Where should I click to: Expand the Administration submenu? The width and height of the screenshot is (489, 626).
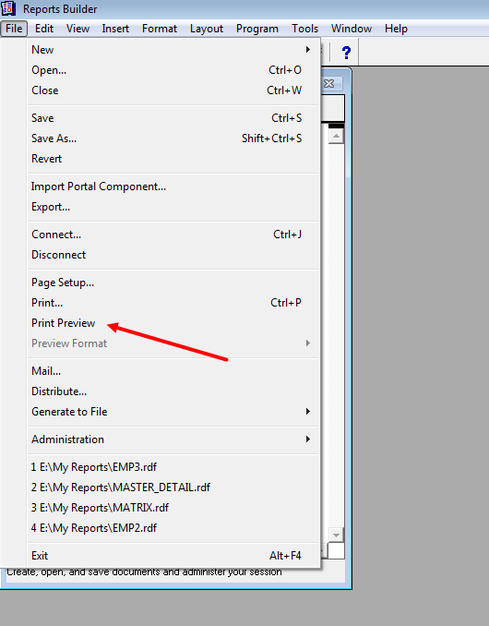[173, 439]
